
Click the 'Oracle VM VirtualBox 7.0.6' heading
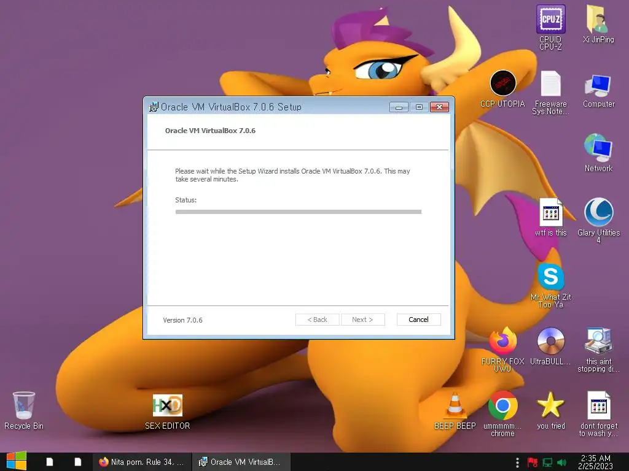point(210,131)
